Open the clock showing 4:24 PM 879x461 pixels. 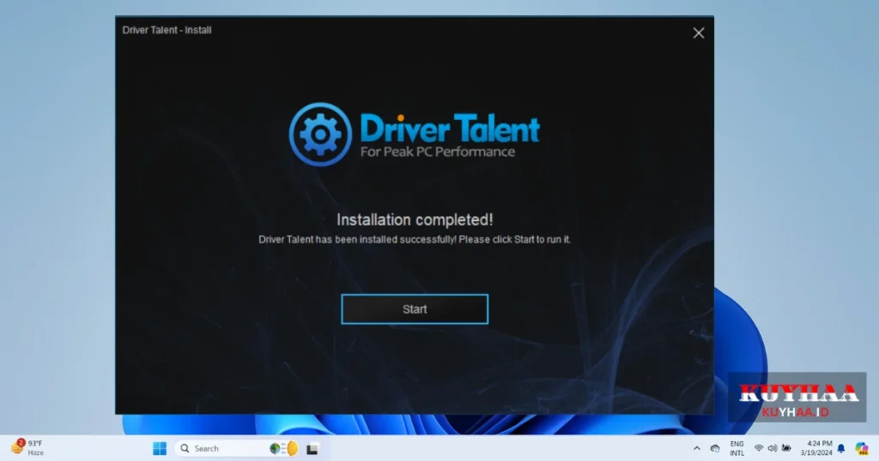click(816, 448)
